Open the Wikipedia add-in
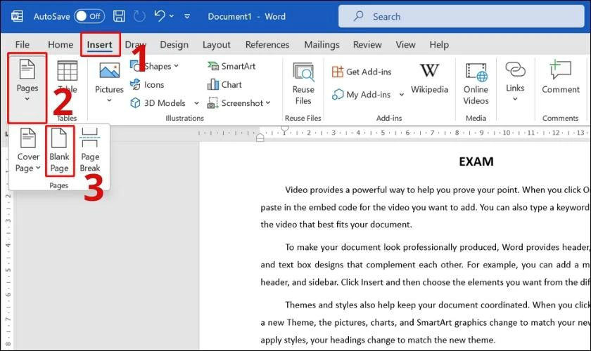 [x=429, y=78]
